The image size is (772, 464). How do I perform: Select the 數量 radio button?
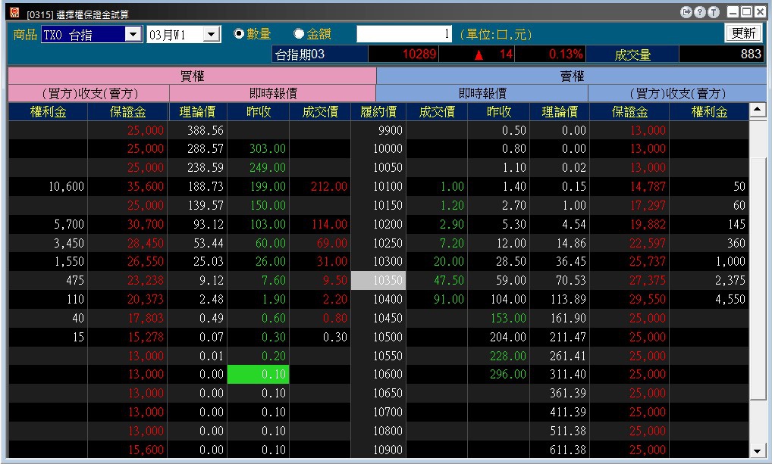(x=240, y=34)
